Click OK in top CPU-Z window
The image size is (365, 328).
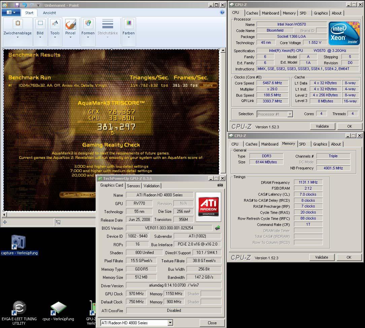tap(350, 126)
